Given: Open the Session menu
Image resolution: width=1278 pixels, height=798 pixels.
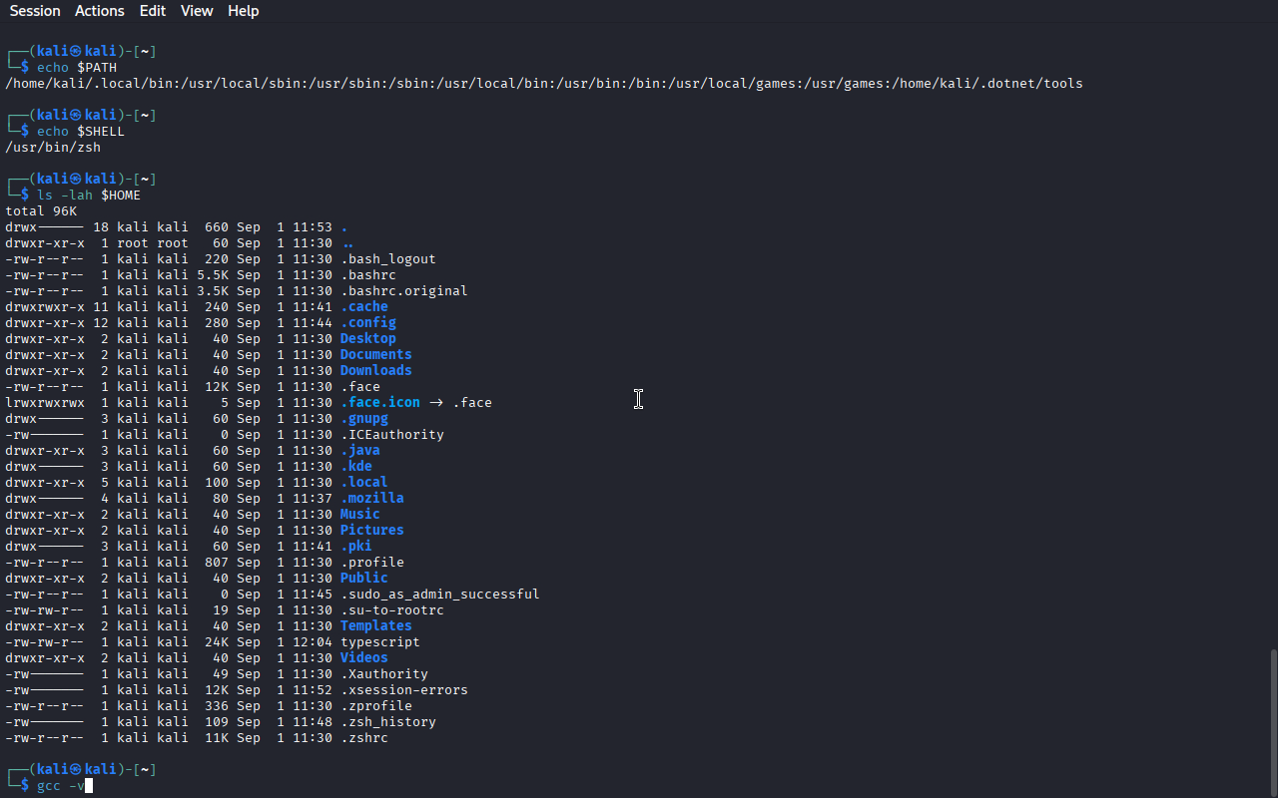Looking at the screenshot, I should pyautogui.click(x=35, y=11).
